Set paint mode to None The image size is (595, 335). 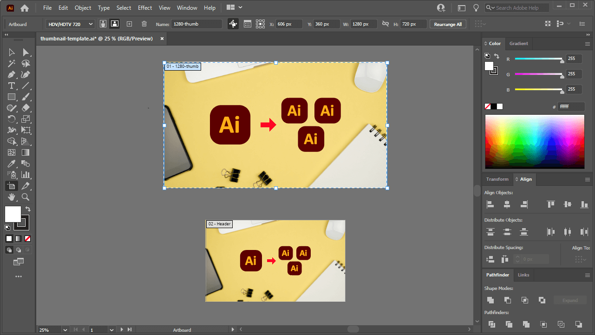[x=28, y=238]
